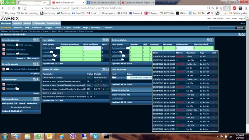
Task: Open Favorite screens widget menu icon
Action: pos(34,40)
